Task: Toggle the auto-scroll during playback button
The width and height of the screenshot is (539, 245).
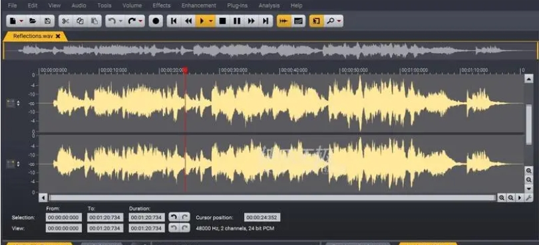Action: click(283, 21)
